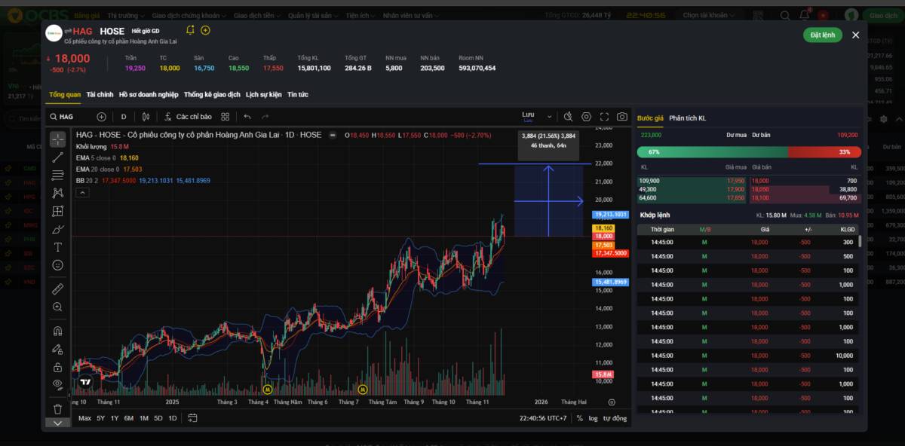Select the trend line drawing tool

(x=58, y=157)
